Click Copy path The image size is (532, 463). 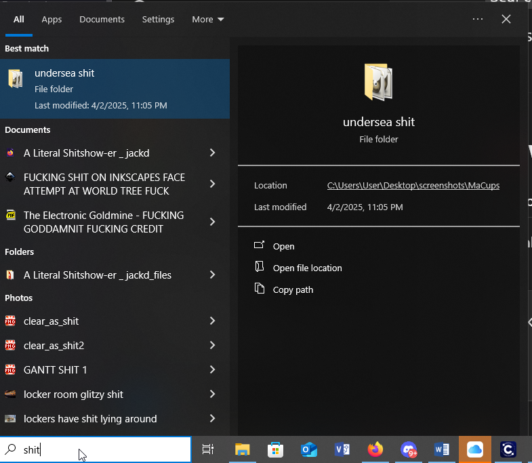pyautogui.click(x=293, y=290)
